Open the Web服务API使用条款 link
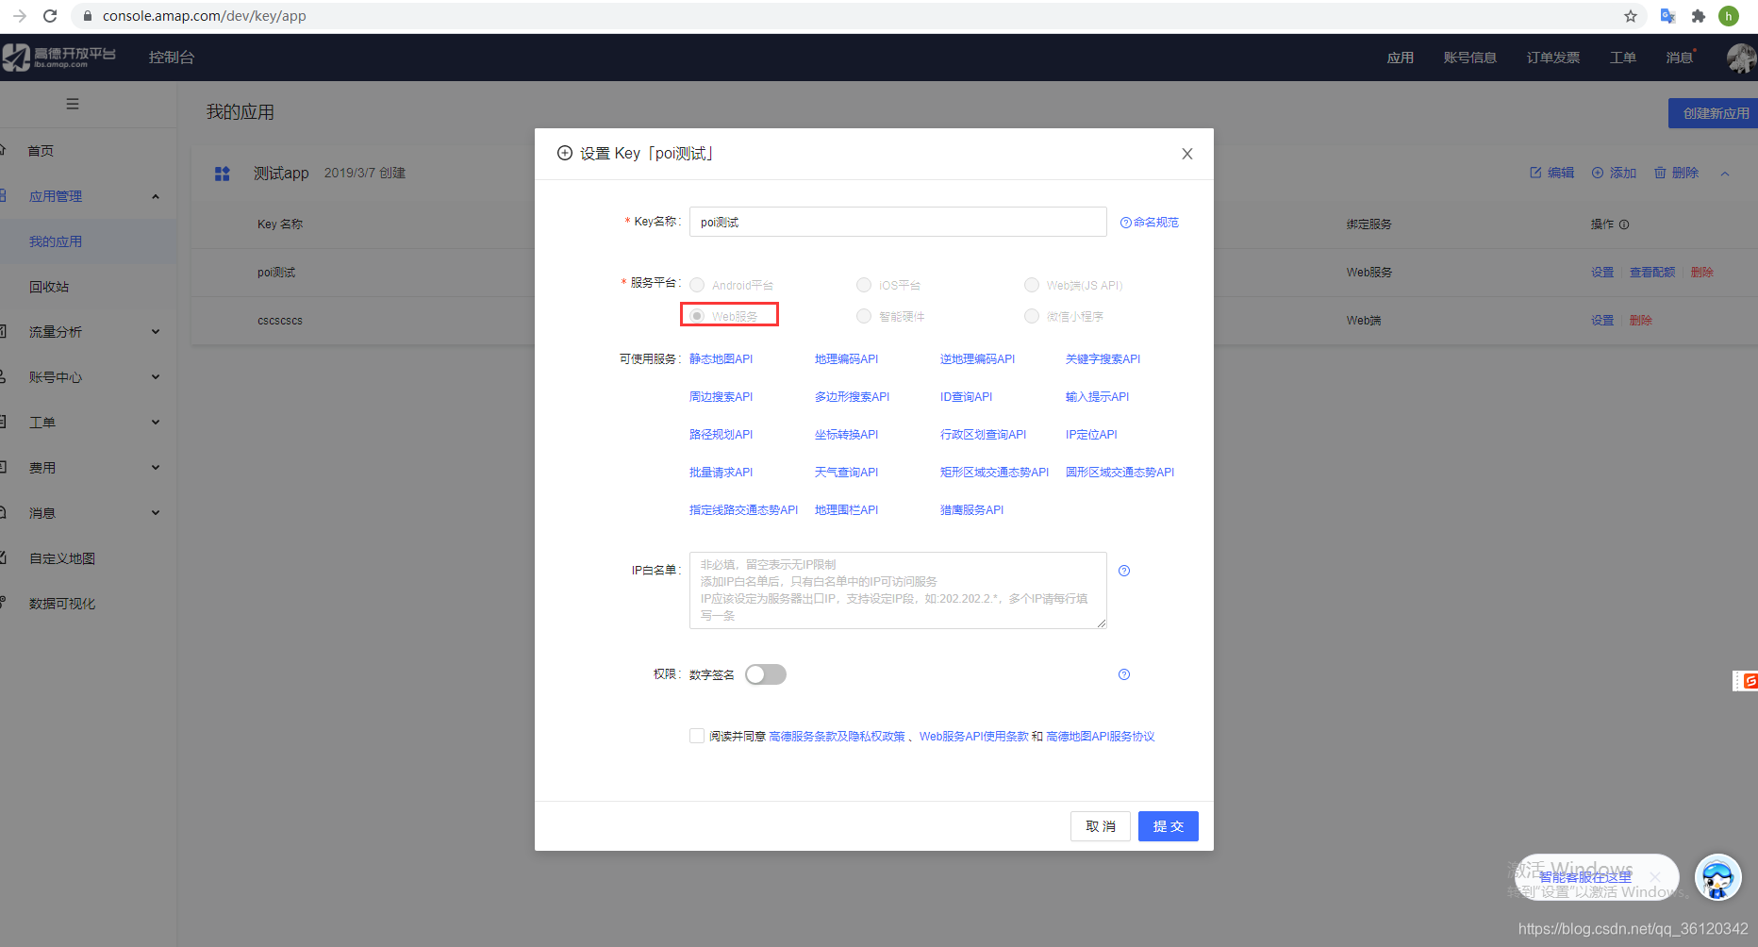The image size is (1758, 947). [974, 737]
